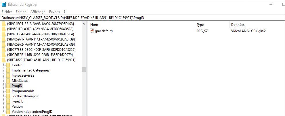This screenshot has width=285, height=116.
Task: Click folder icon of {9B9501E9-A3F8-4F29-98BA-8FBB9504D5F8}
Action: (3, 29)
